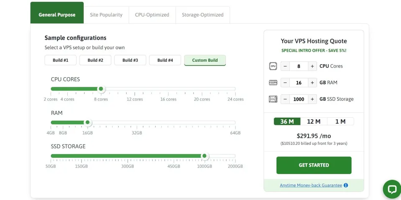Click the SSD storage icon in quote
This screenshot has width=401, height=200.
pos(273,99)
